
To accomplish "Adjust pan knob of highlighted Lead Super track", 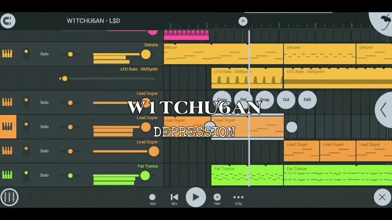I will [x=70, y=127].
